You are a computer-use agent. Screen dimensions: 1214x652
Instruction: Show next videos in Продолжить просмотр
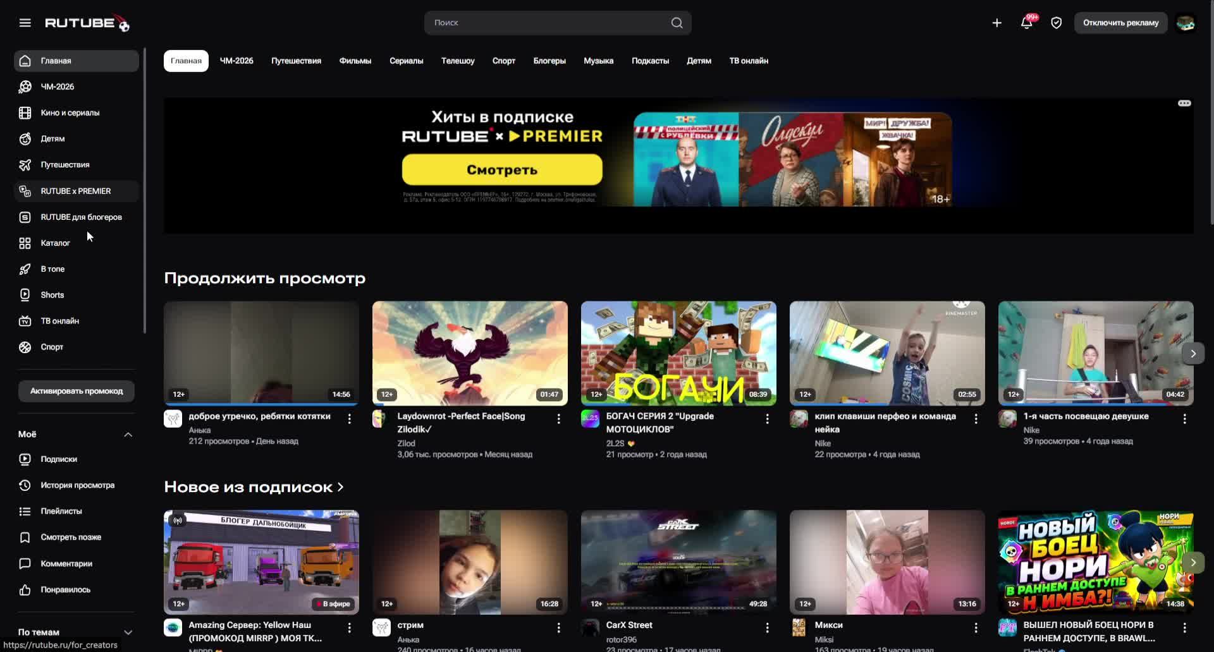1193,353
